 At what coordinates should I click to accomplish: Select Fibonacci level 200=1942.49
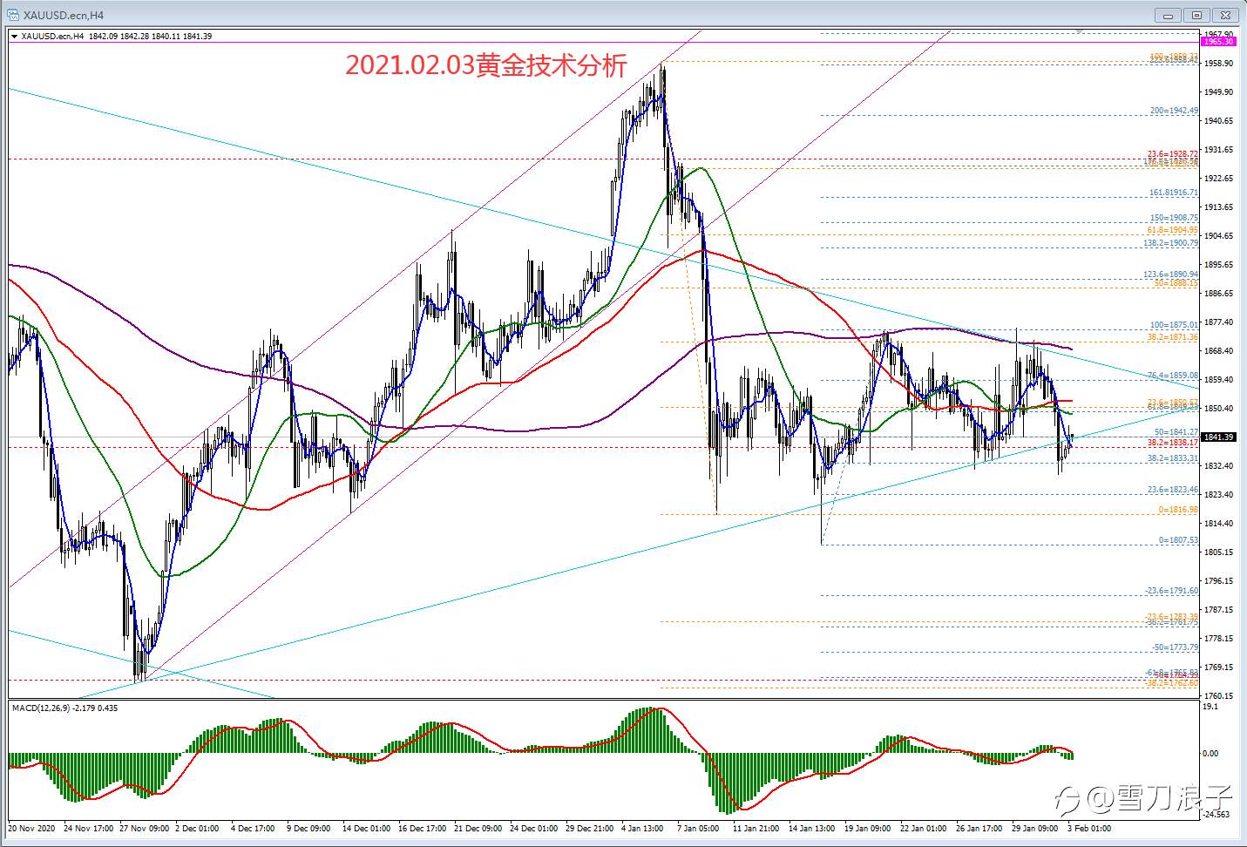1174,111
